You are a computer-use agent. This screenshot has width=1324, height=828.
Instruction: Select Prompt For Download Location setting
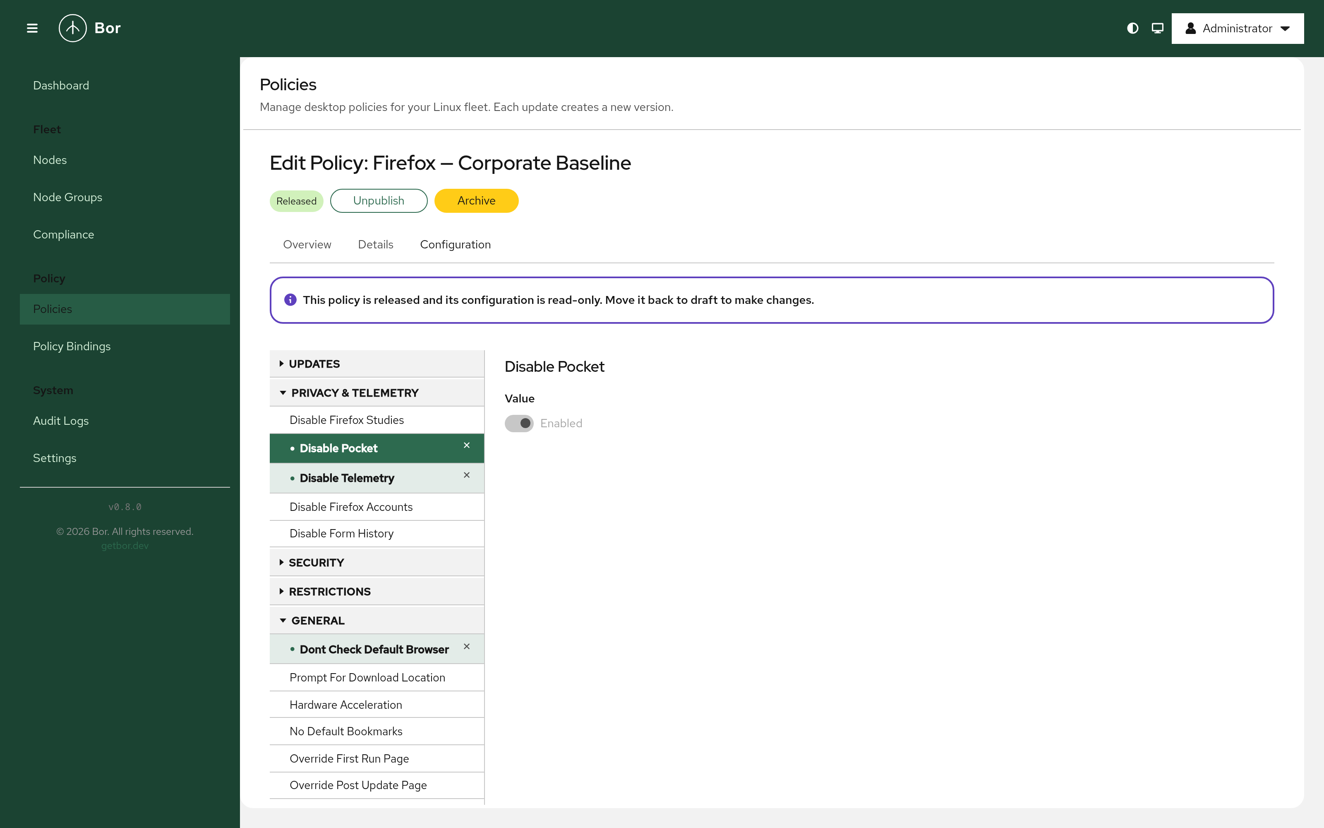pos(377,677)
